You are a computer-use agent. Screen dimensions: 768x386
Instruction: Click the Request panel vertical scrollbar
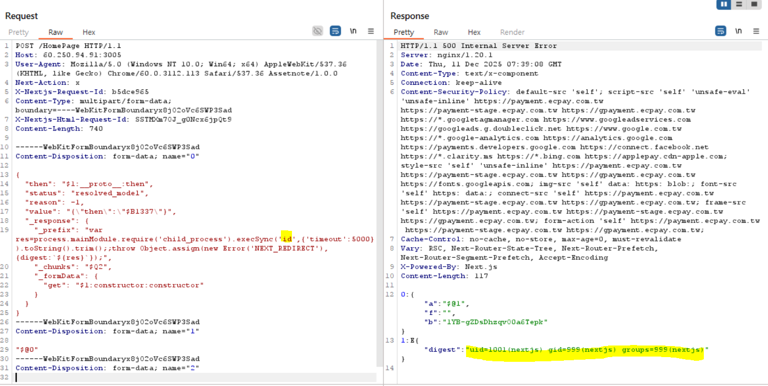pyautogui.click(x=380, y=204)
